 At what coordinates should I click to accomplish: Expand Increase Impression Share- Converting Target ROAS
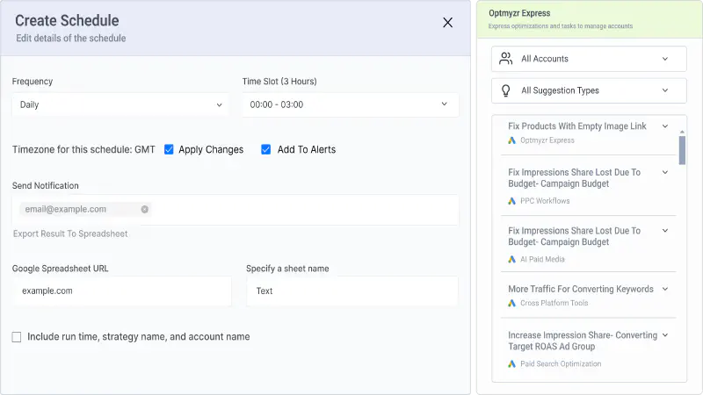coord(665,335)
